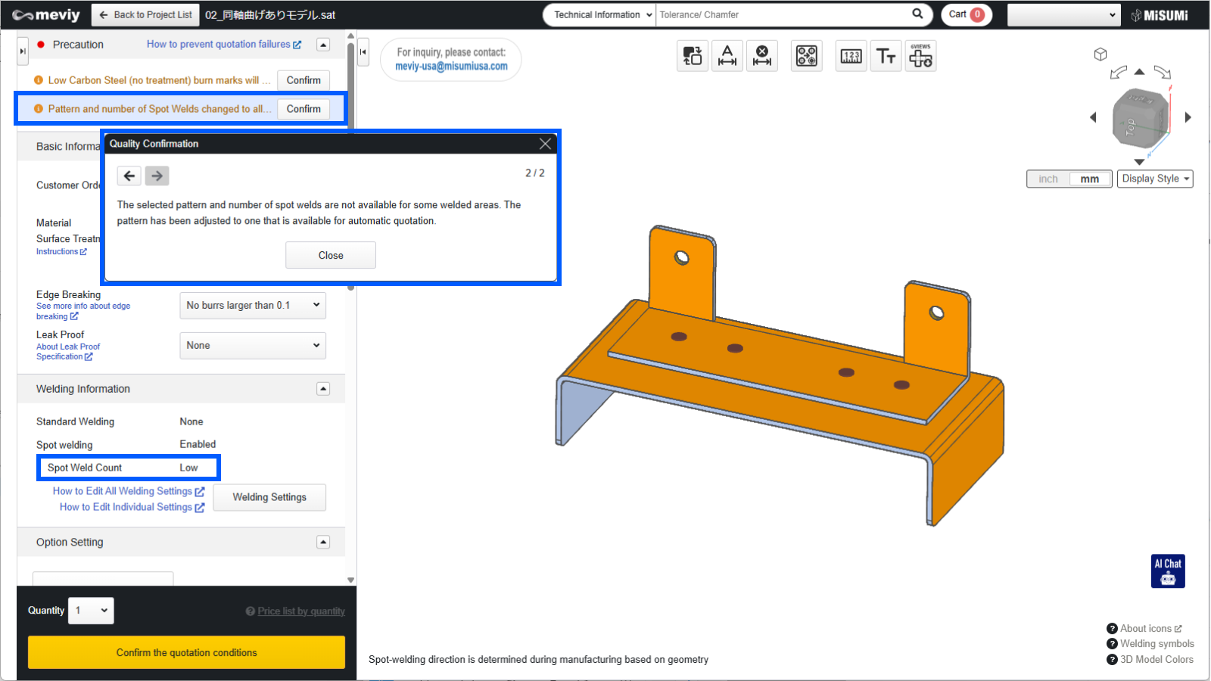
Task: Click the add dimension (A) icon
Action: (x=727, y=56)
